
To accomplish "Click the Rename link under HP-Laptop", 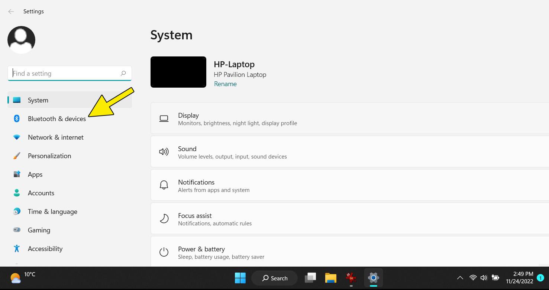I will coord(225,84).
